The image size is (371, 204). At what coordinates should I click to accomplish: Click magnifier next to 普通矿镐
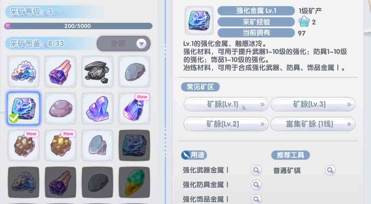[330, 170]
